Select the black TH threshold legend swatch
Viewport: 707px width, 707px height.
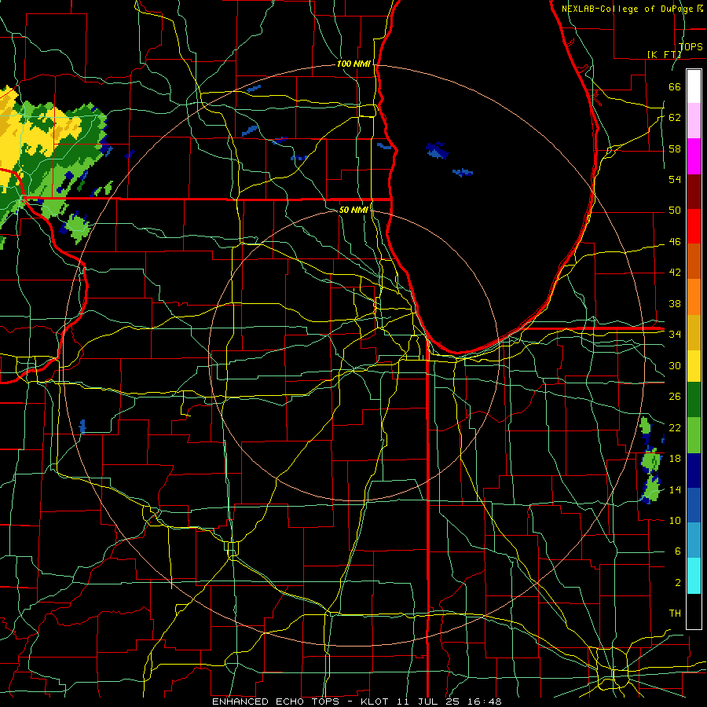pyautogui.click(x=694, y=611)
